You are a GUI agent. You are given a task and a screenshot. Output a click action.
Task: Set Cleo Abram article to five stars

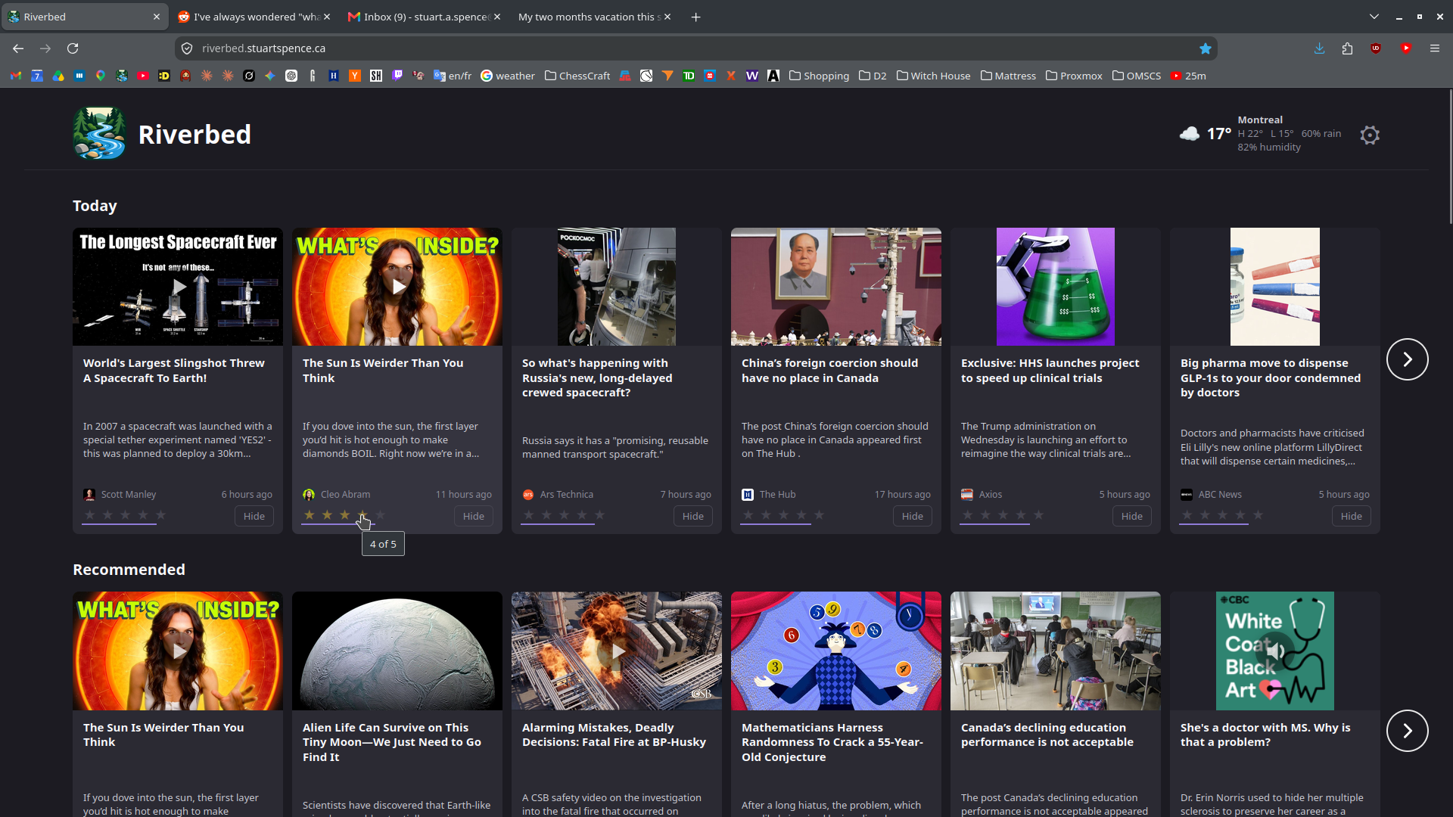point(381,515)
